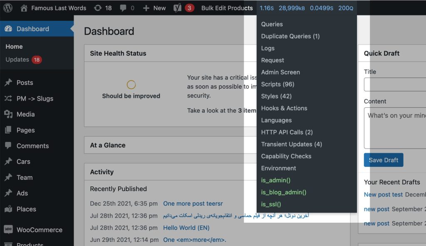The image size is (426, 246).
Task: Click the red 18 updates badge
Action: pos(37,60)
